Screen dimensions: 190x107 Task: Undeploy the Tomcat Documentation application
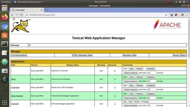[x=151, y=77]
